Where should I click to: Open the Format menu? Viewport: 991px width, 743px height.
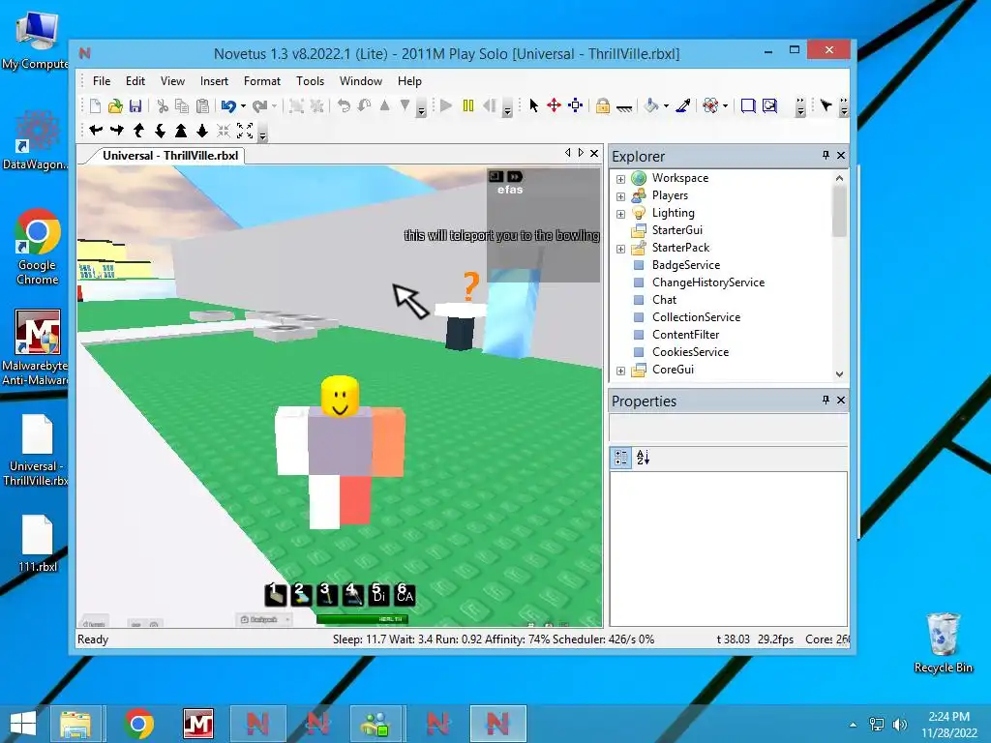click(261, 81)
